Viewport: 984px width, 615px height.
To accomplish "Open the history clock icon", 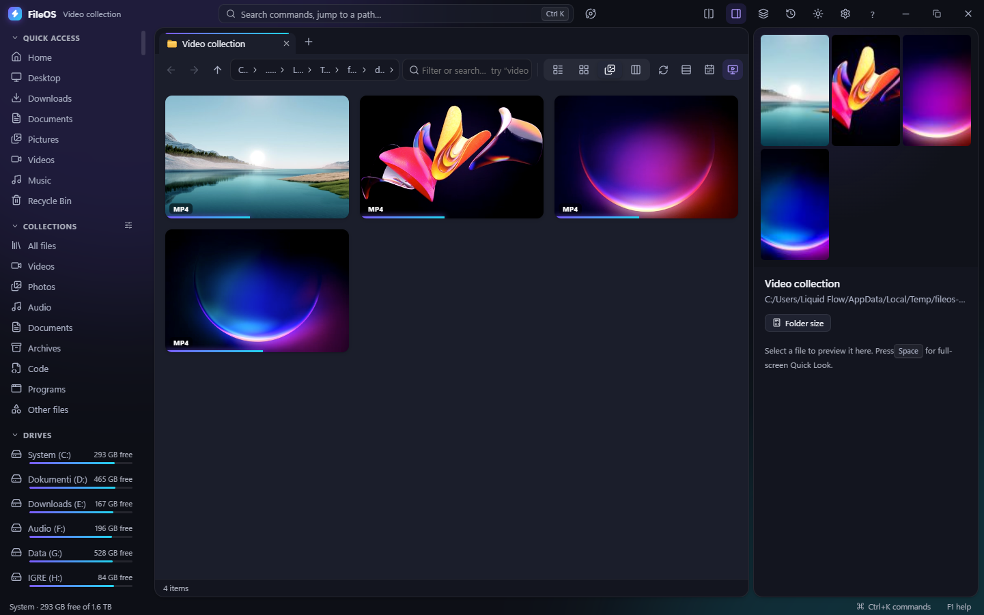I will coord(791,14).
